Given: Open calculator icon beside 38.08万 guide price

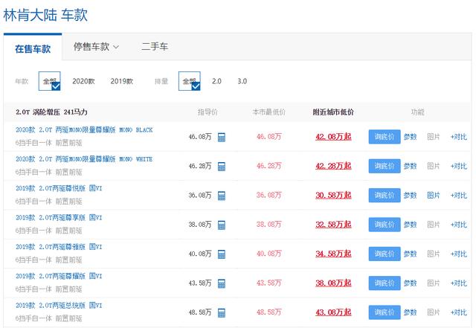Looking at the screenshot, I should click(x=222, y=225).
